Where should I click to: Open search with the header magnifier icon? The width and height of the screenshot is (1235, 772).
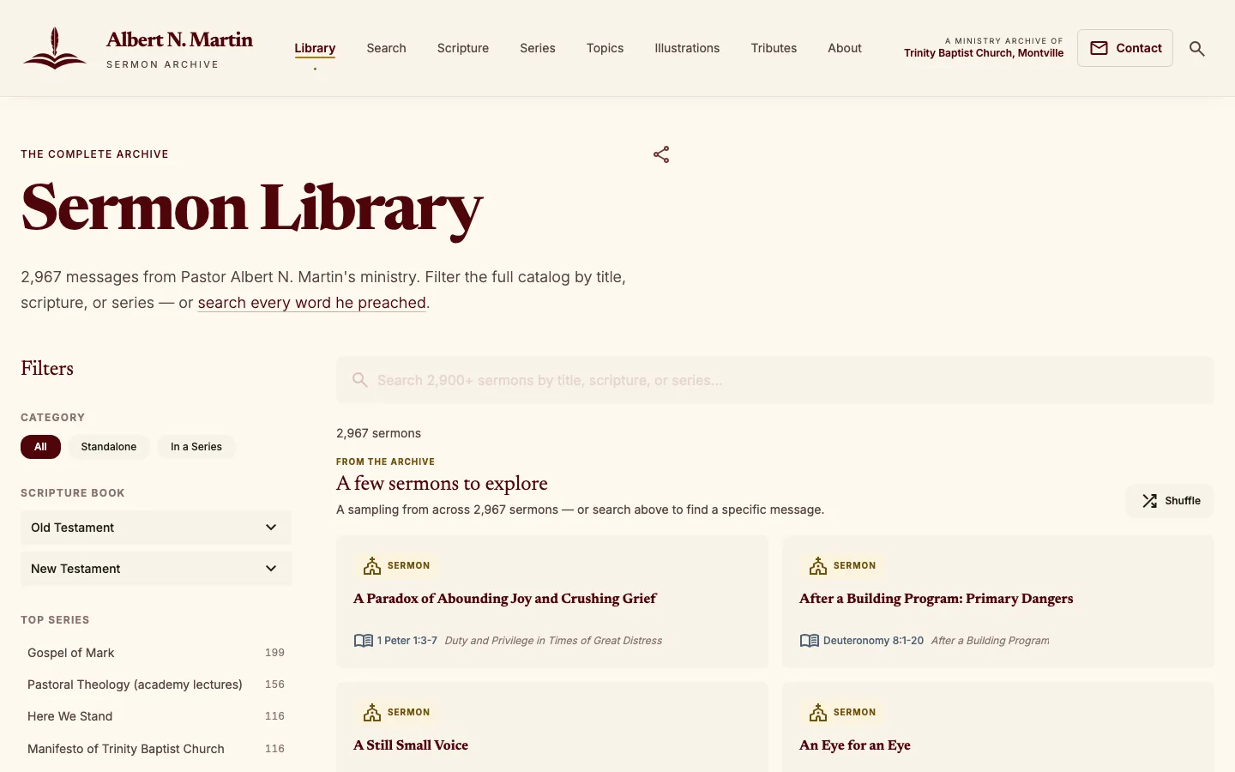(x=1197, y=49)
